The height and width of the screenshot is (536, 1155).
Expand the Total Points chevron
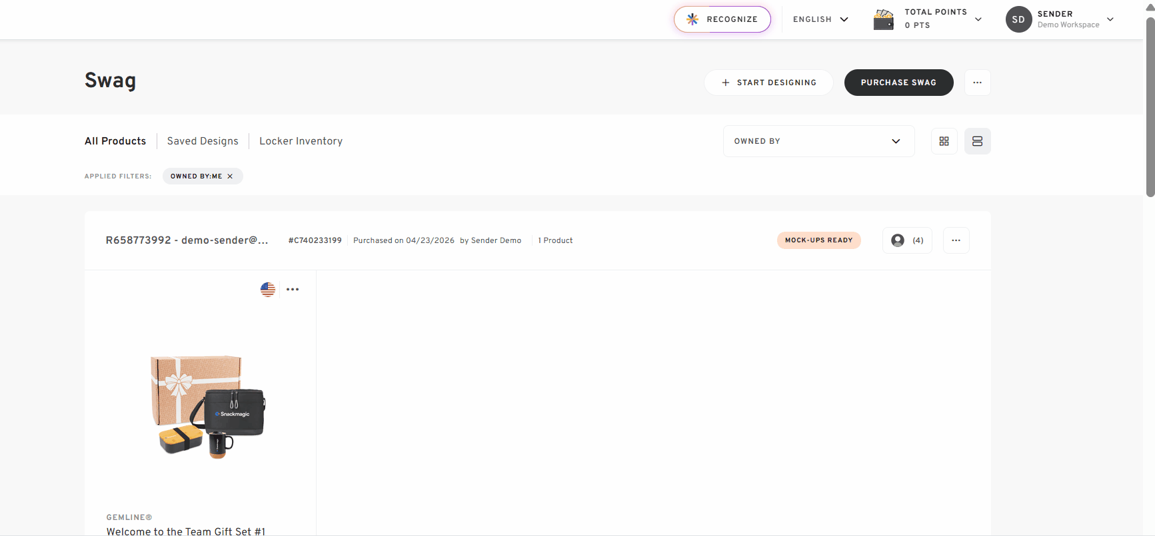(x=978, y=19)
